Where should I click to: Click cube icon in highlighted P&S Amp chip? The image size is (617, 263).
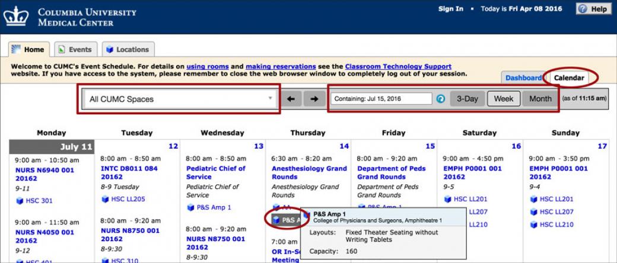(x=276, y=220)
